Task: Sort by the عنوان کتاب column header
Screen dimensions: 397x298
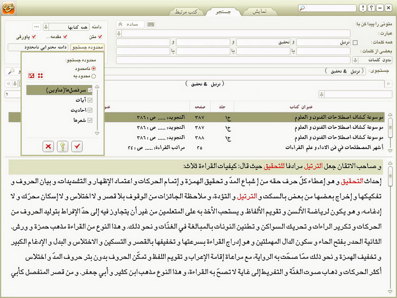Action: click(x=301, y=107)
